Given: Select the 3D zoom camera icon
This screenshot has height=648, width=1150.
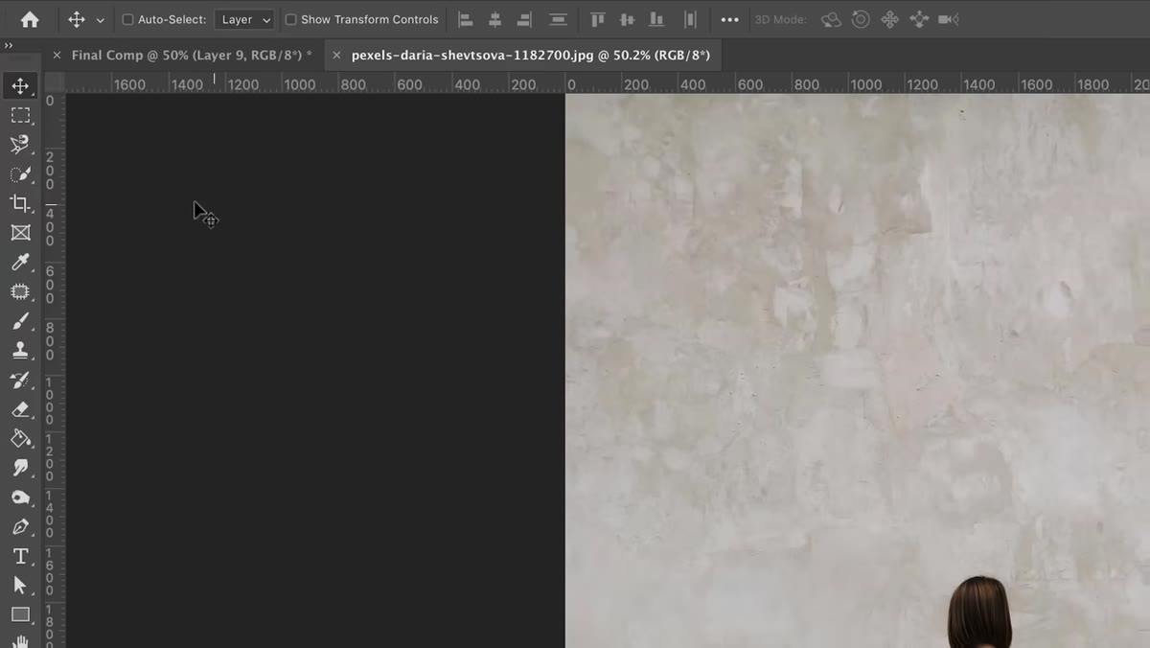Looking at the screenshot, I should 949,19.
